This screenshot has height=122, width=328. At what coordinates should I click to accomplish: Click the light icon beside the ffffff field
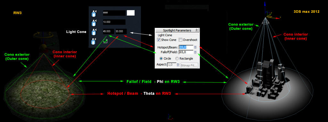pyautogui.click(x=94, y=13)
